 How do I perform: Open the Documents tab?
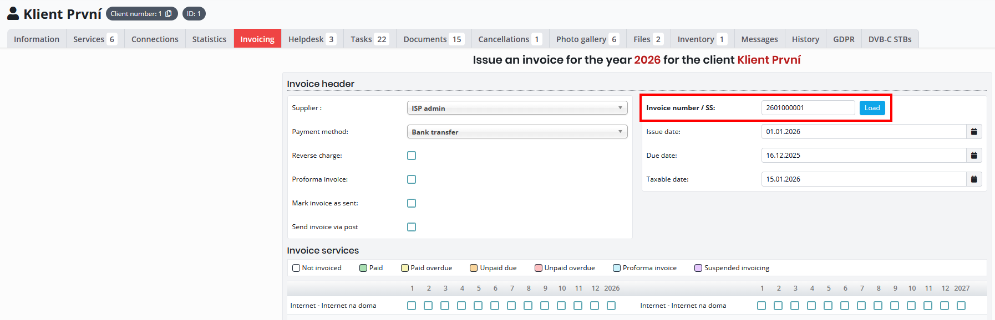point(433,39)
